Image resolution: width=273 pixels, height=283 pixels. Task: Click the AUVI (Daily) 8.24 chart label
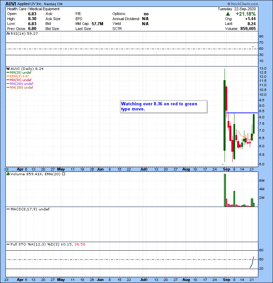point(27,69)
